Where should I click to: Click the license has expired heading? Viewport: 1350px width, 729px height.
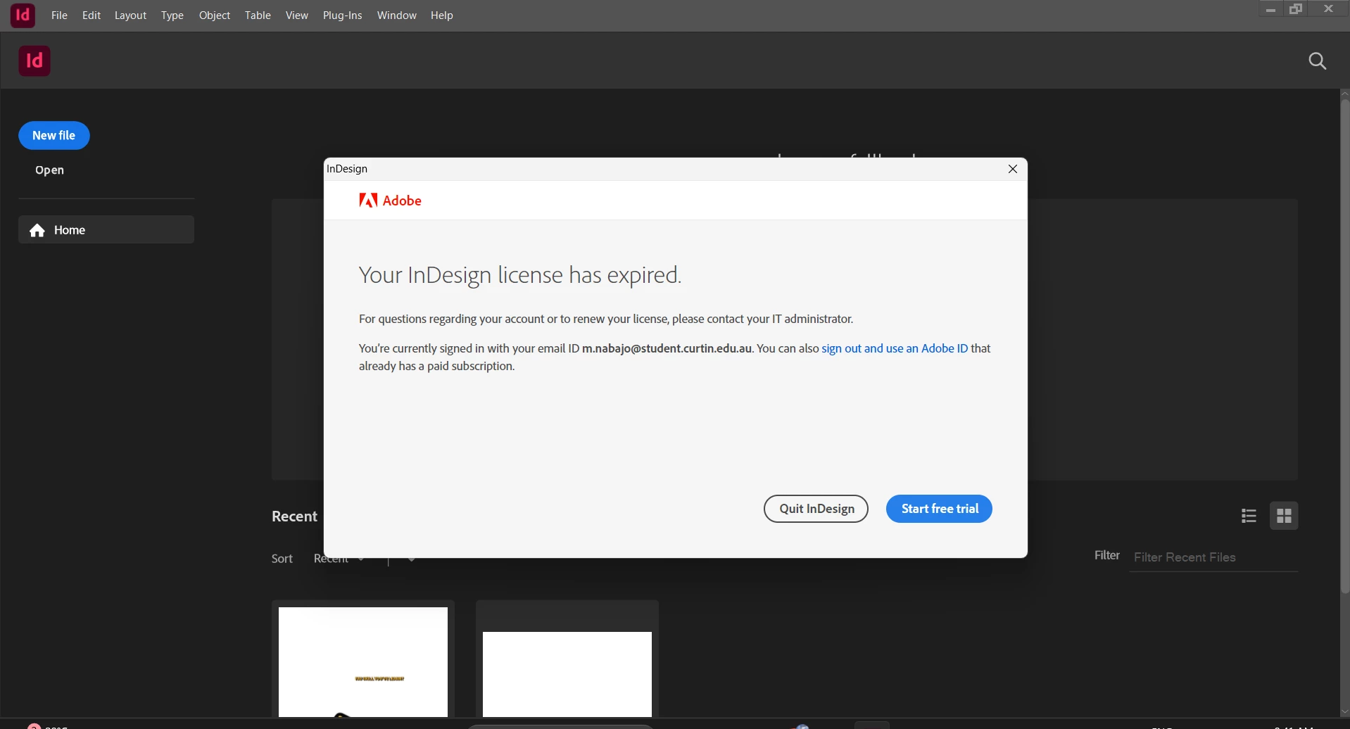point(520,274)
